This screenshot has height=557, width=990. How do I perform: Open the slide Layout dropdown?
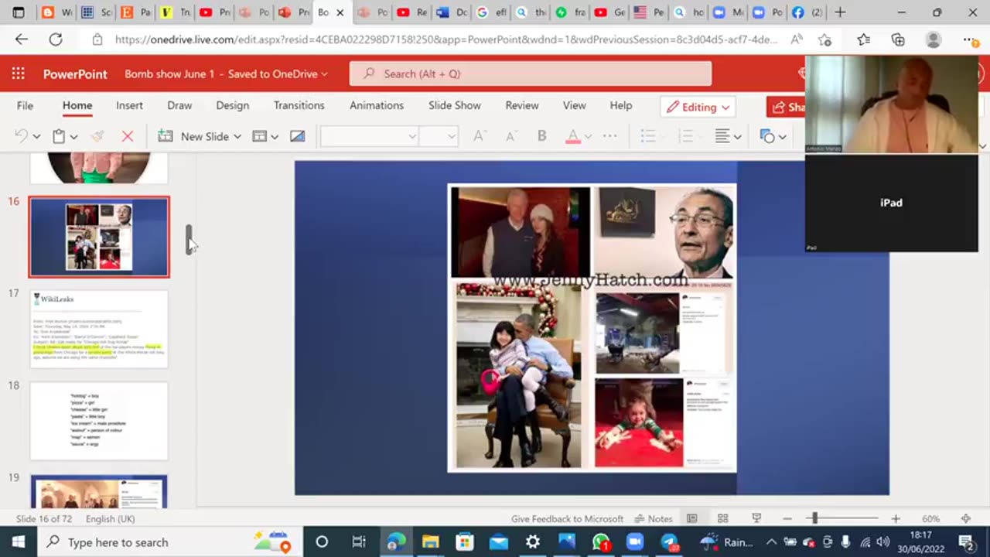(265, 136)
